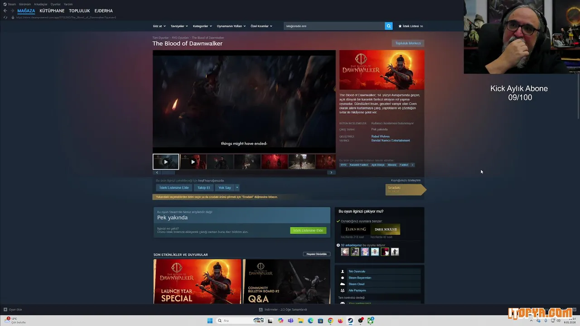Viewport: 580px width, 326px height.
Task: Open the İstek Listesi wishlist link
Action: (411, 26)
